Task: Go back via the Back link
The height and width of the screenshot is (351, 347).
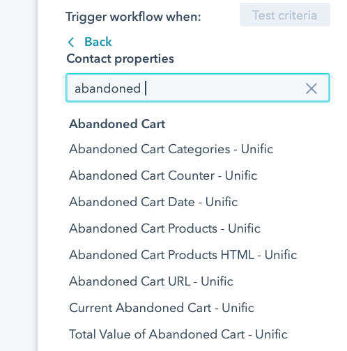Action: (90, 42)
